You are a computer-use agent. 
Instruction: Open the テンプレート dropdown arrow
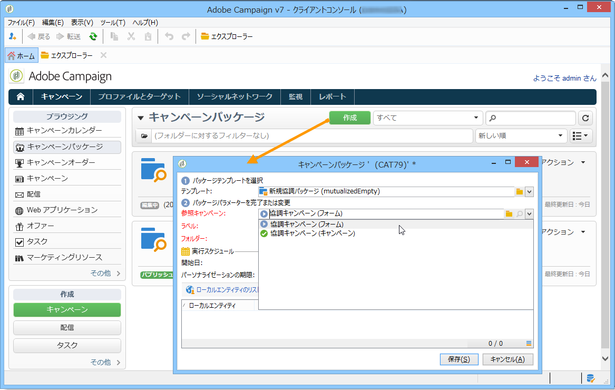529,191
